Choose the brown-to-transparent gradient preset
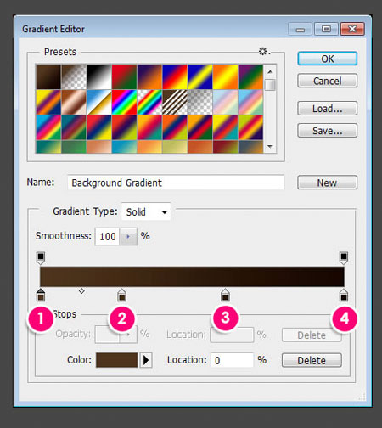Screen dimensions: 382x428 (x=74, y=76)
